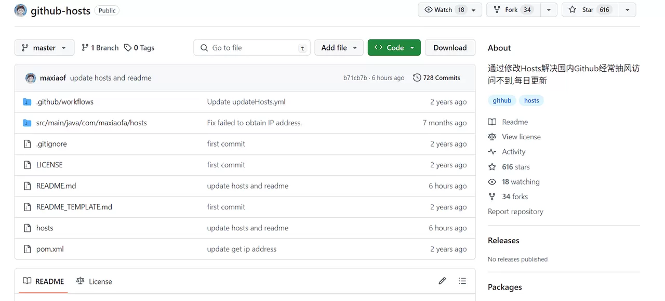Click maxiaof's avatar in the commit bar
Image resolution: width=665 pixels, height=301 pixels.
[x=30, y=77]
